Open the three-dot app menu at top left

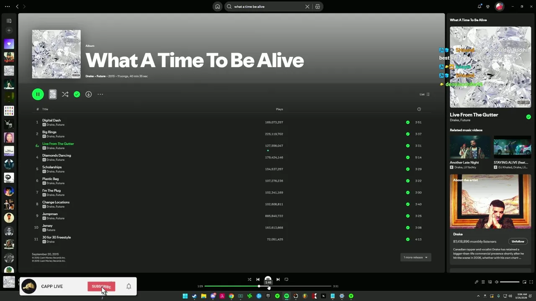(x=7, y=7)
